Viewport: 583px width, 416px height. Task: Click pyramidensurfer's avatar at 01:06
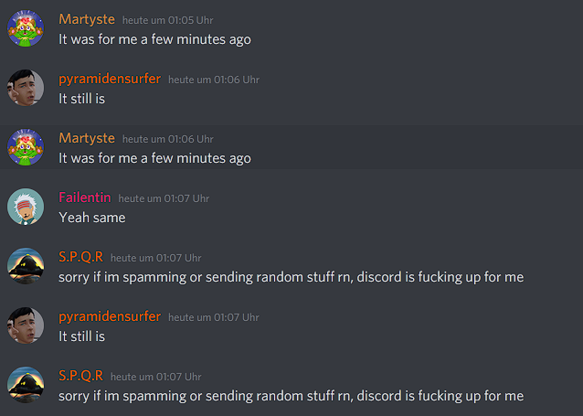coord(26,88)
